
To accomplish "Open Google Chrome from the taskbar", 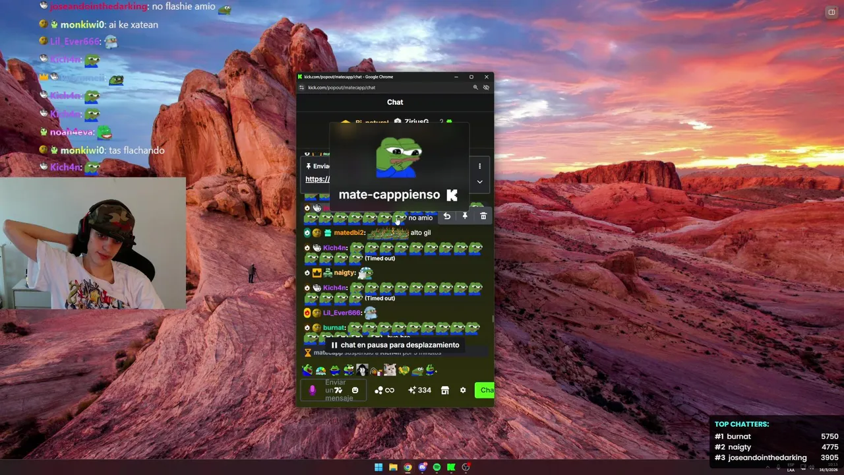I will click(407, 467).
